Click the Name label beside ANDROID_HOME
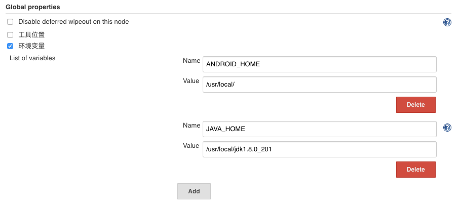Viewport: 459px width, 206px height. coord(191,61)
